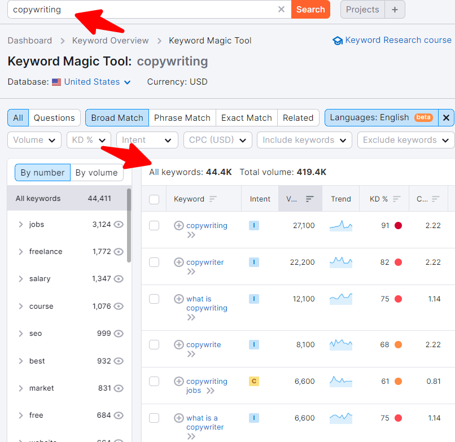The width and height of the screenshot is (455, 442).
Task: Open 'what is a copywriter' keyword link
Action: 205,423
